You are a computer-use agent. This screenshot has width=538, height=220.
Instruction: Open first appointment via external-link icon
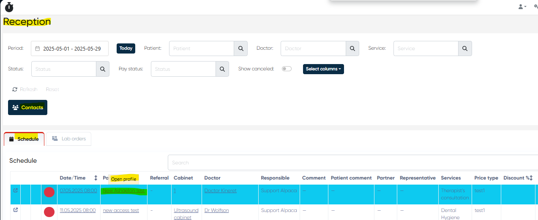tap(16, 190)
